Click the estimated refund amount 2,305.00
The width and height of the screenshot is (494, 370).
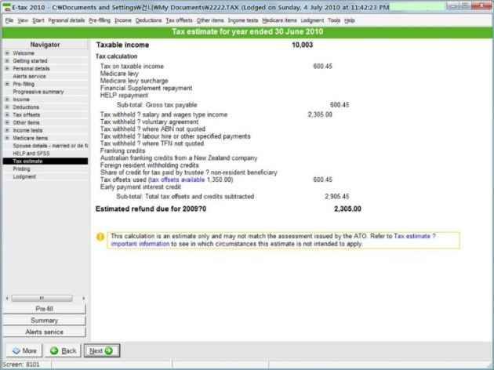347,209
